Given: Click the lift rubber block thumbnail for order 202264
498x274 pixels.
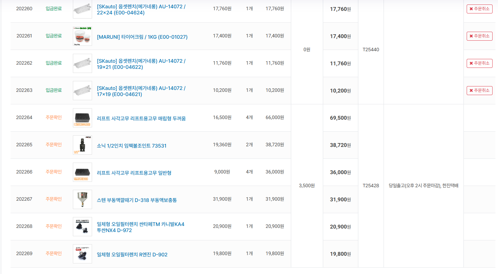Looking at the screenshot, I should point(82,118).
